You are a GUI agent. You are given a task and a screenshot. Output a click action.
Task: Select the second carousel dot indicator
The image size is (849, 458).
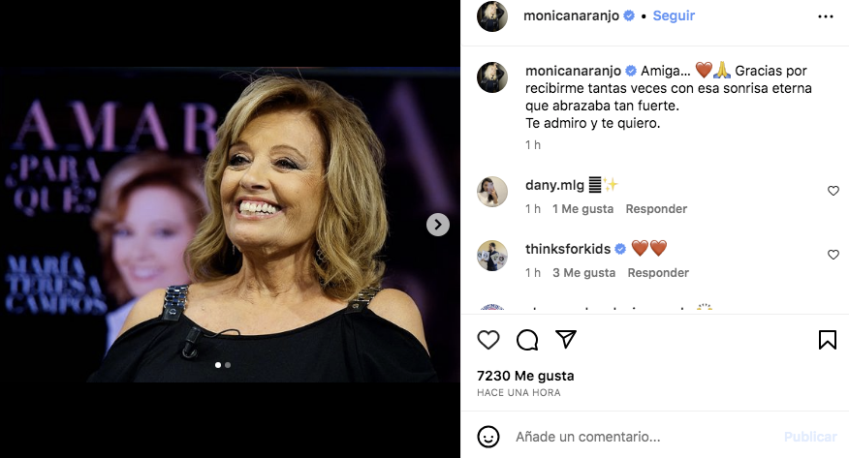[x=228, y=365]
